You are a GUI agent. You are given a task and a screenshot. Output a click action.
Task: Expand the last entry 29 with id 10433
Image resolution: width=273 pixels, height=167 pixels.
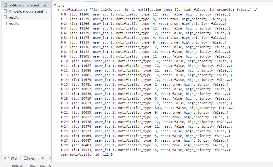point(62,150)
